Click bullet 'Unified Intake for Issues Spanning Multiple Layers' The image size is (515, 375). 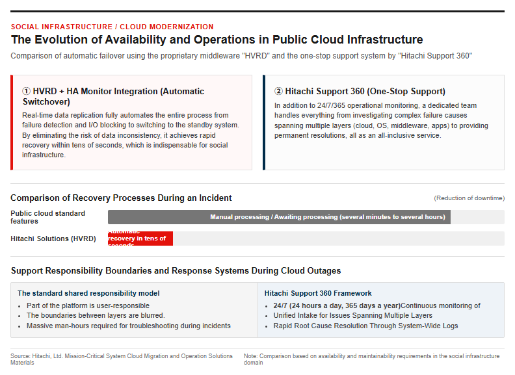click(352, 316)
